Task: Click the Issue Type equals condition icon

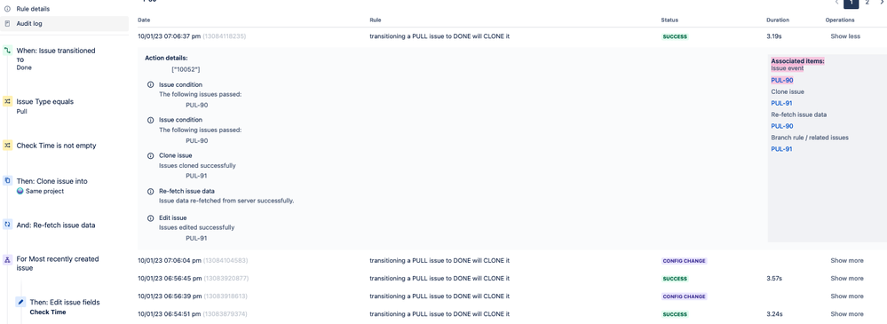Action: (x=7, y=102)
